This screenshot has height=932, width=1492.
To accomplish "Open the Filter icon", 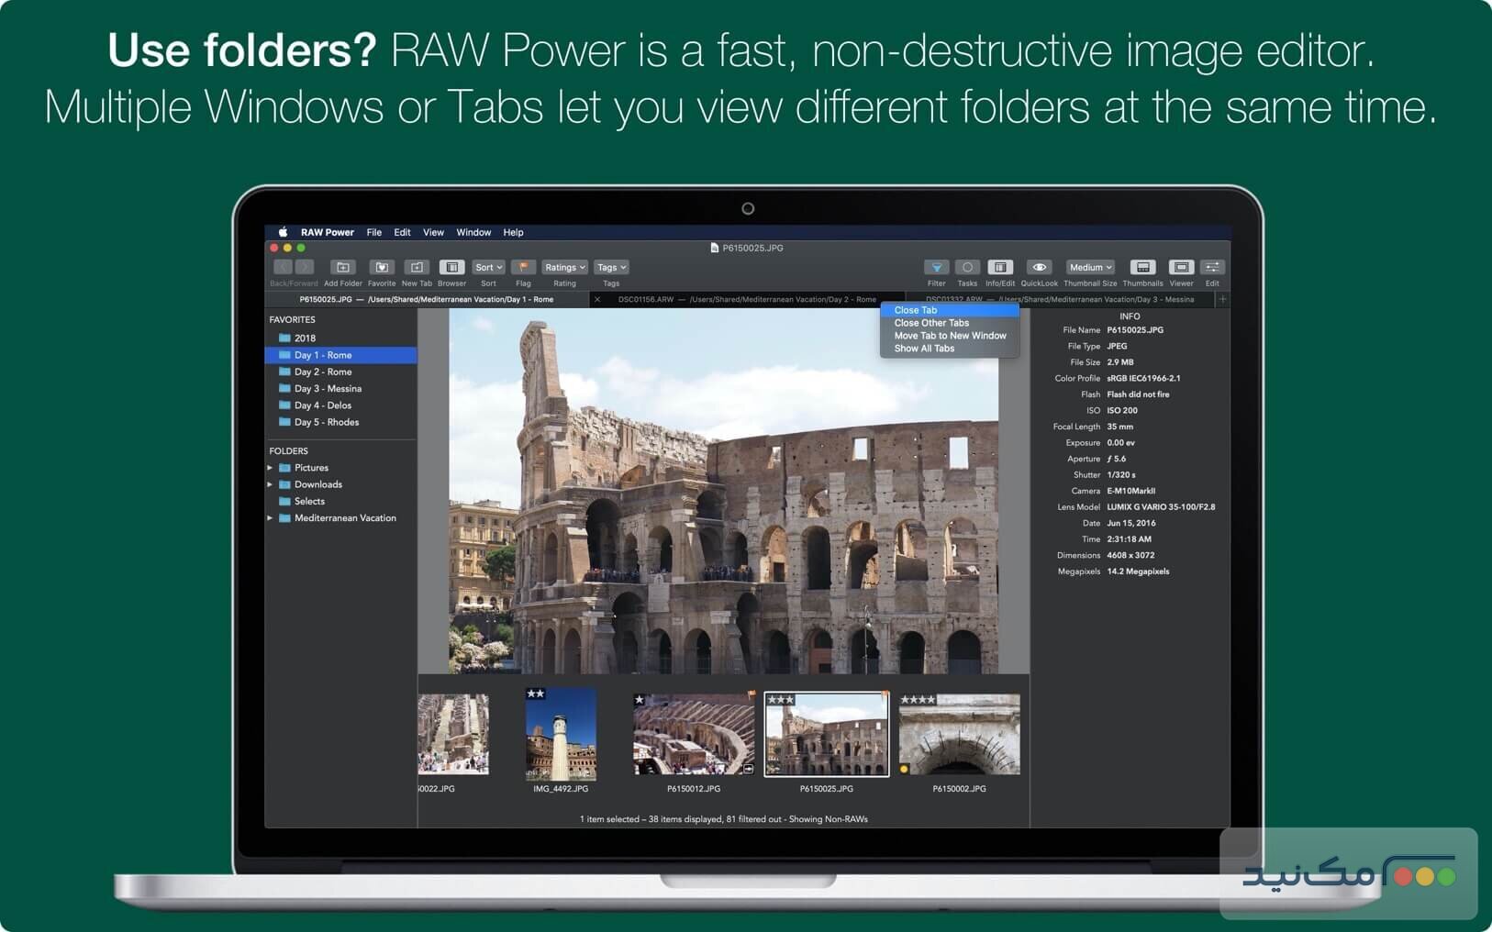I will pyautogui.click(x=935, y=268).
